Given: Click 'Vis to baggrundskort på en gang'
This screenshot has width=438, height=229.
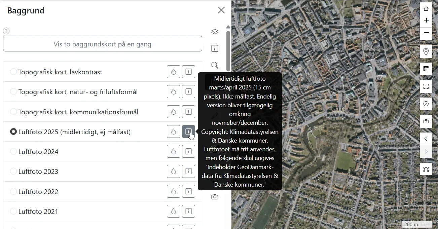Looking at the screenshot, I should pyautogui.click(x=103, y=44).
